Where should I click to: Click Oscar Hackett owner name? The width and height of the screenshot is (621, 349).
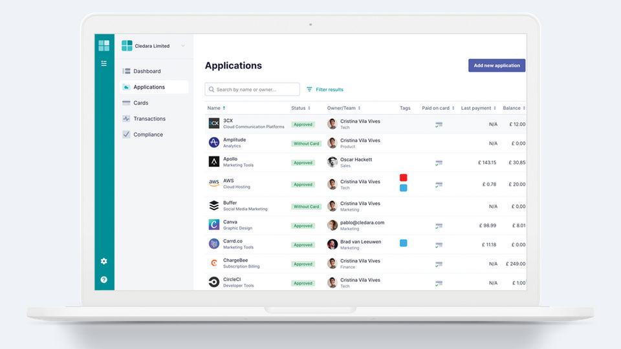coord(356,160)
